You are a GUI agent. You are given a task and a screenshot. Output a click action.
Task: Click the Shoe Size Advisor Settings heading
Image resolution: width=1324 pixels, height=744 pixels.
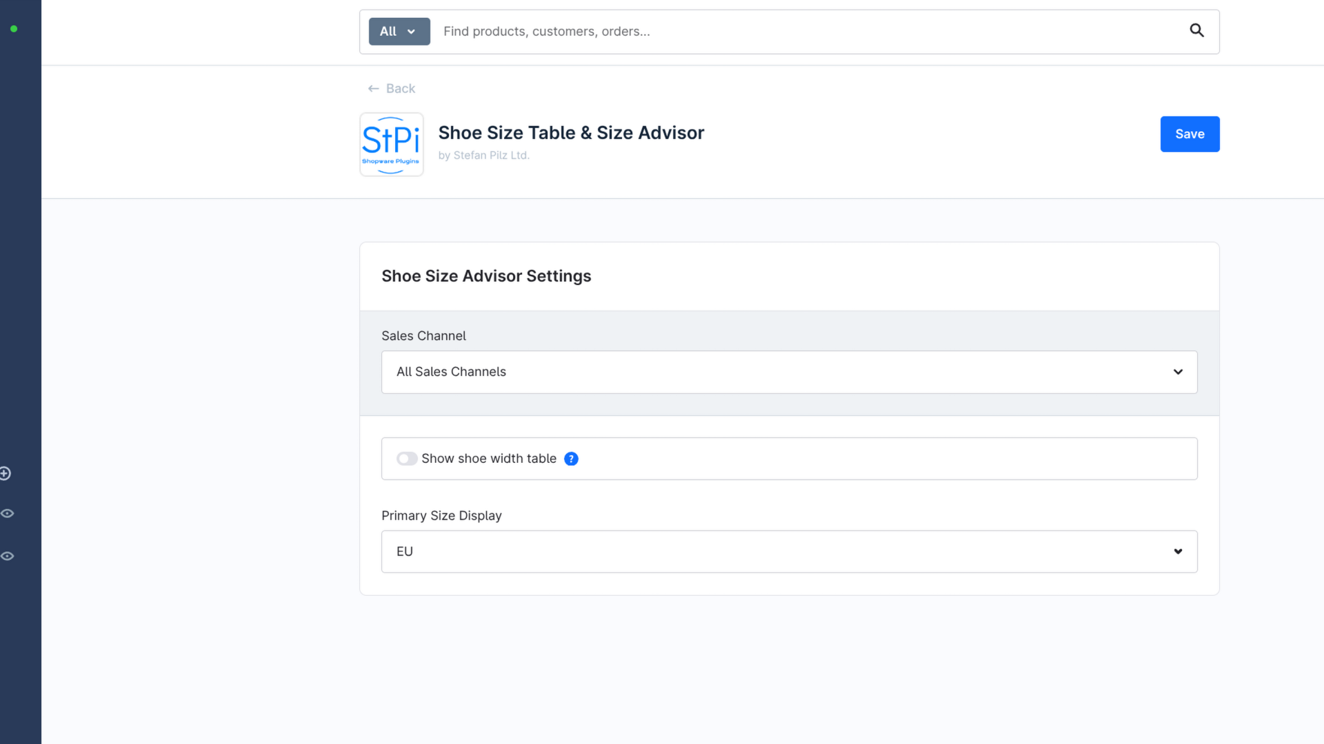coord(486,276)
